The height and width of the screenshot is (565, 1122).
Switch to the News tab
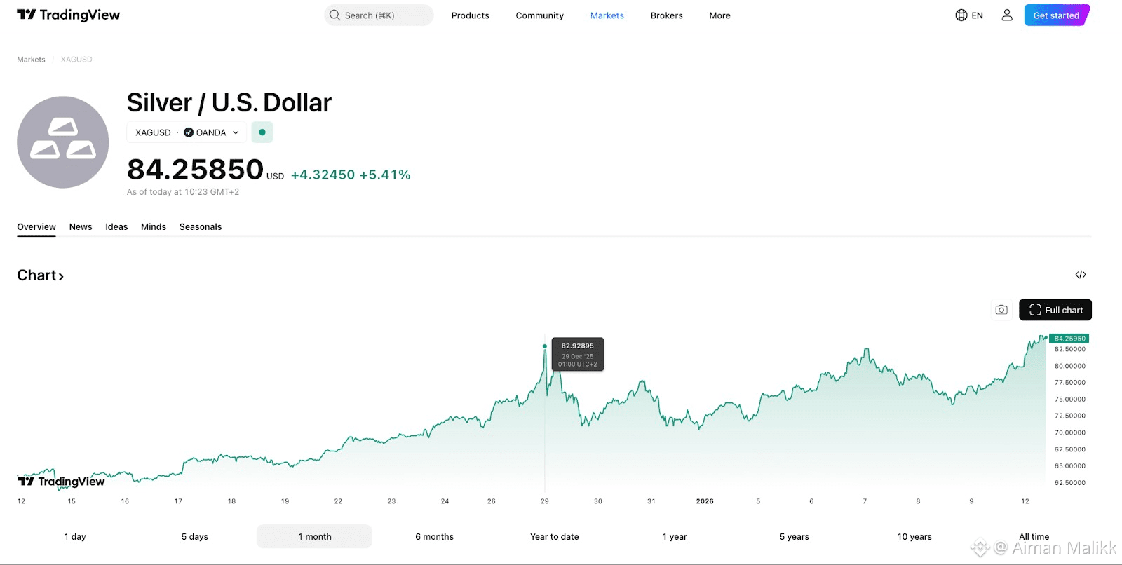(81, 226)
